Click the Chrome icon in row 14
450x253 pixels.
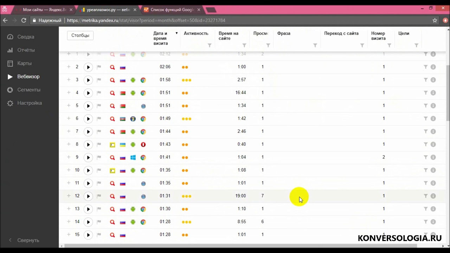143,222
